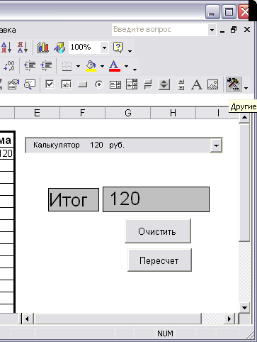Sort ascending with the А-Я button
The image size is (257, 342).
click(x=6, y=48)
